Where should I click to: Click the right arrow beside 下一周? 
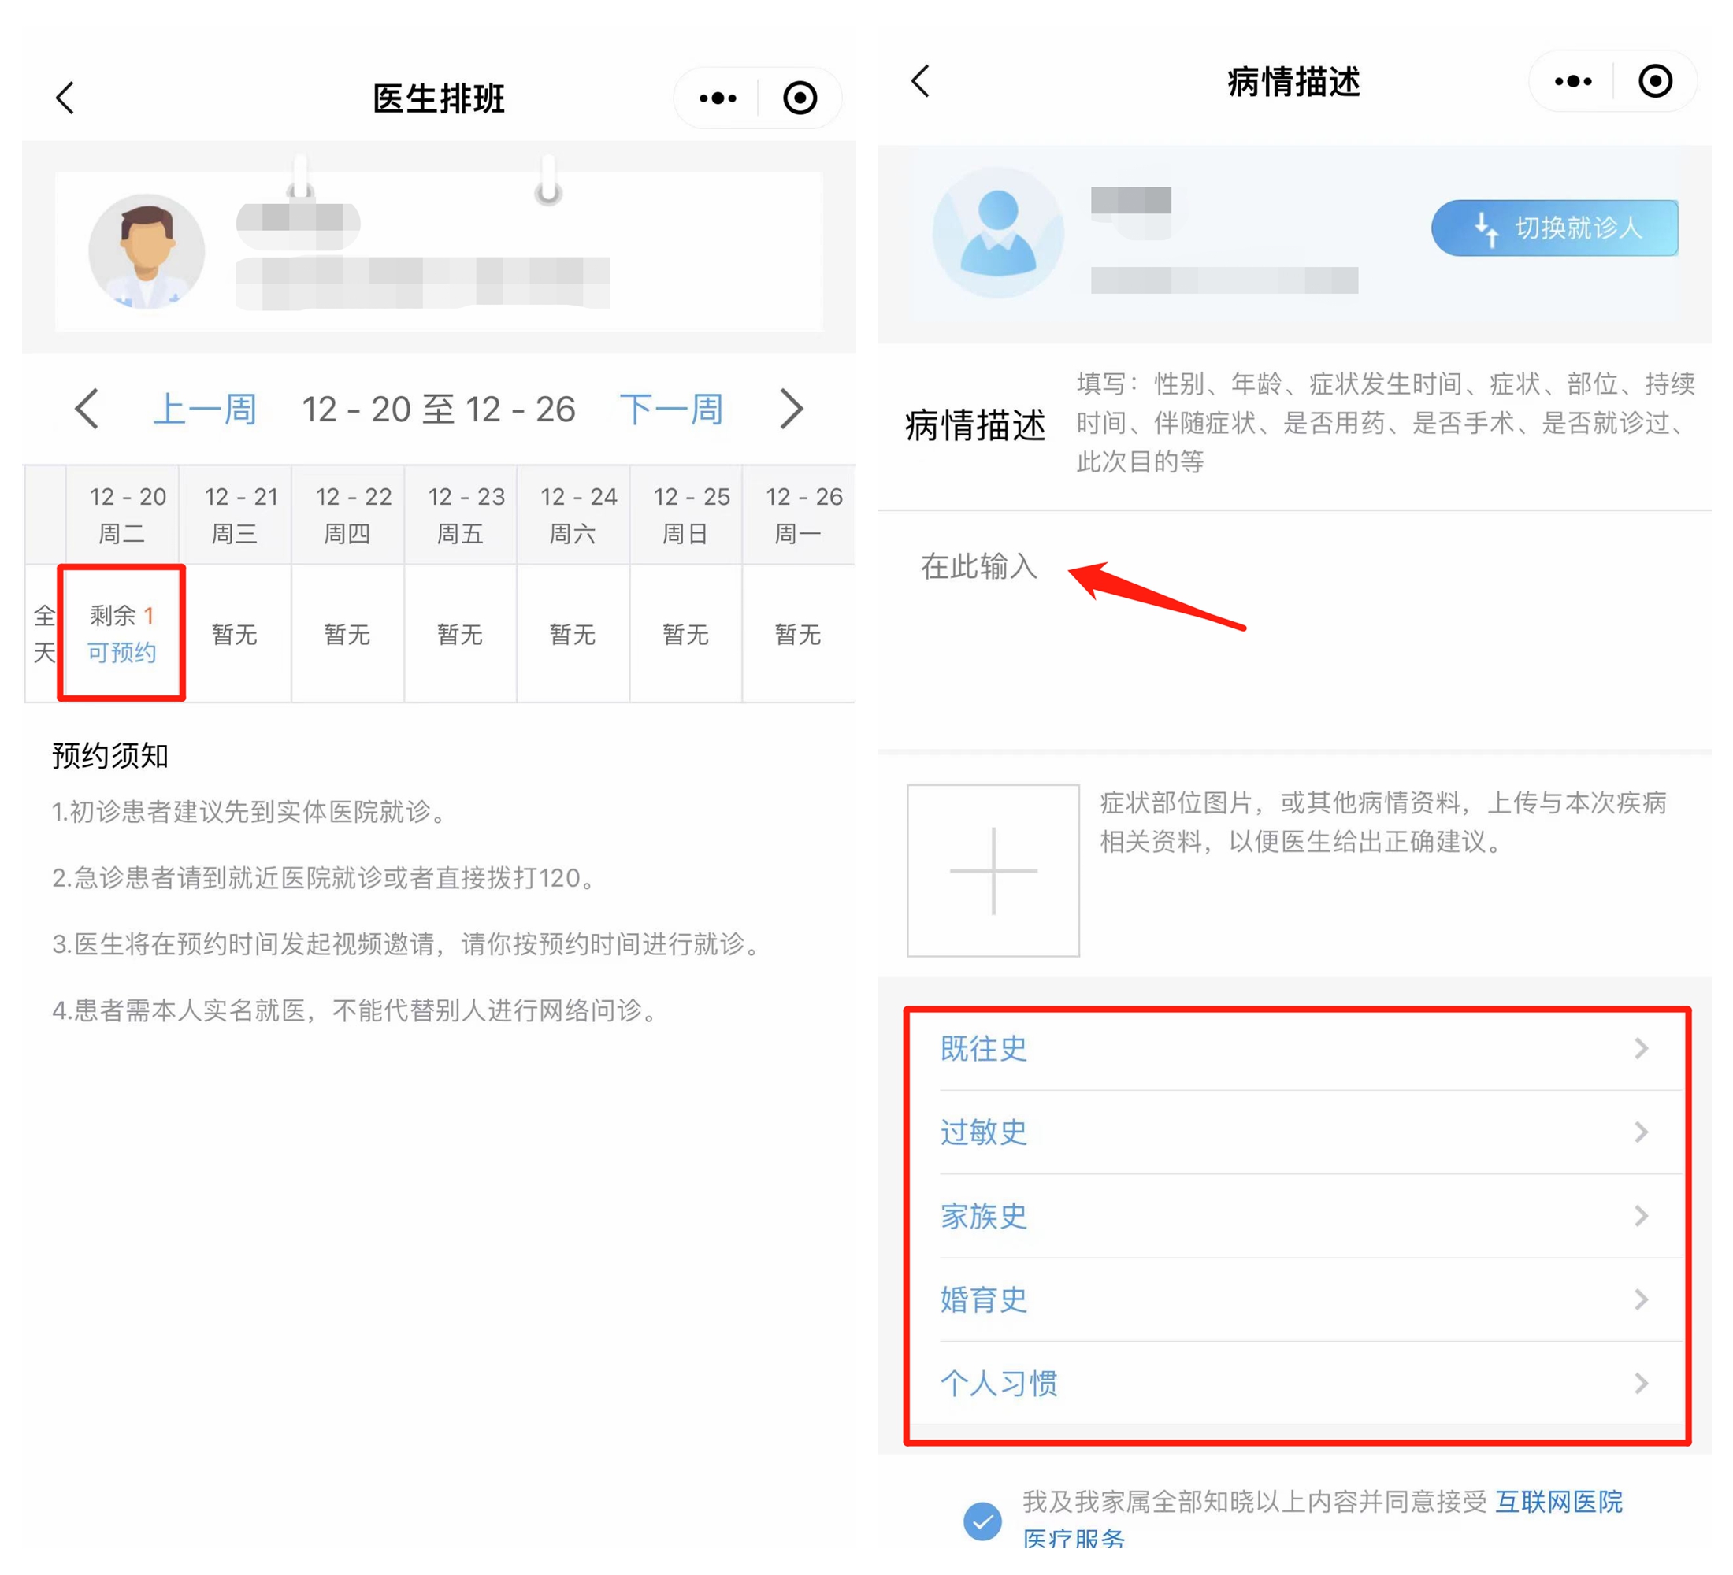tap(791, 409)
